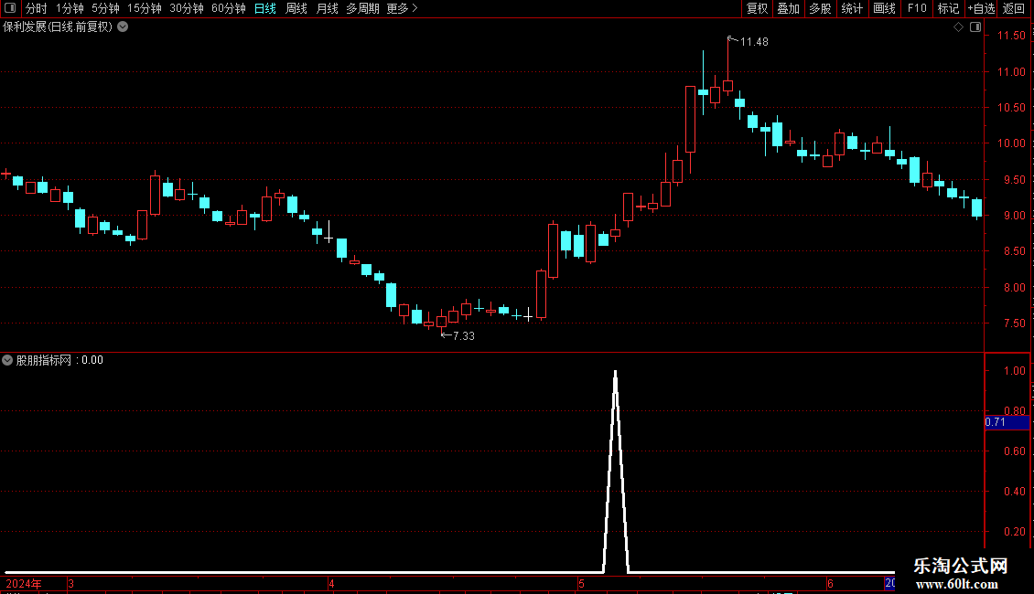Click the 0.20 indicator axis label
1034x594 pixels.
click(1014, 532)
